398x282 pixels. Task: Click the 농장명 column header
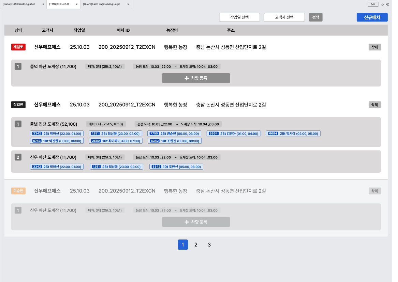[172, 30]
